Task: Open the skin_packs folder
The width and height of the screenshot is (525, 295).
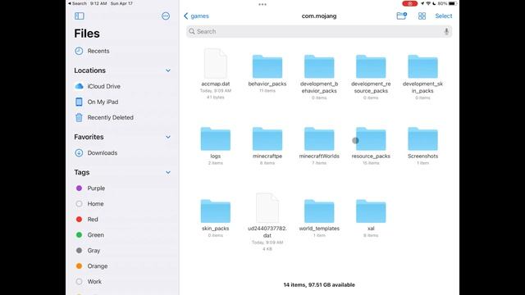Action: pyautogui.click(x=215, y=211)
